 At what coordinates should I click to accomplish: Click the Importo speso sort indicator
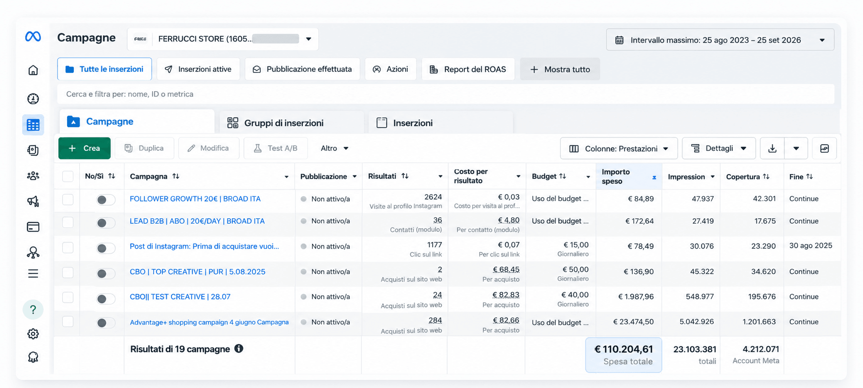click(x=654, y=177)
